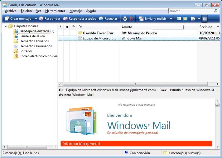
Task: Click the unread envelope icon of Oswaldo's message
Action: [x=80, y=33]
